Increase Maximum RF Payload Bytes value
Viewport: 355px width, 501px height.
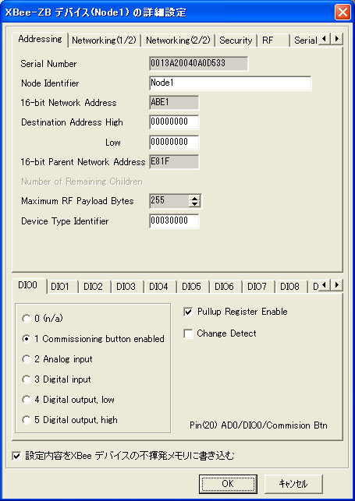click(x=194, y=199)
